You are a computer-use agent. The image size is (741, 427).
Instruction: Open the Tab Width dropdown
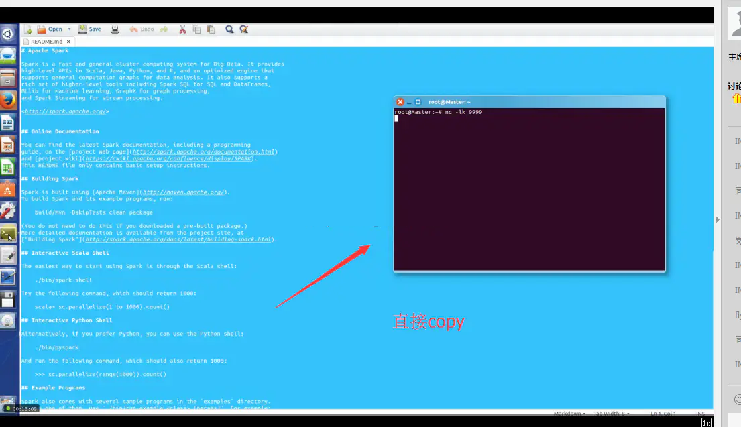point(611,414)
